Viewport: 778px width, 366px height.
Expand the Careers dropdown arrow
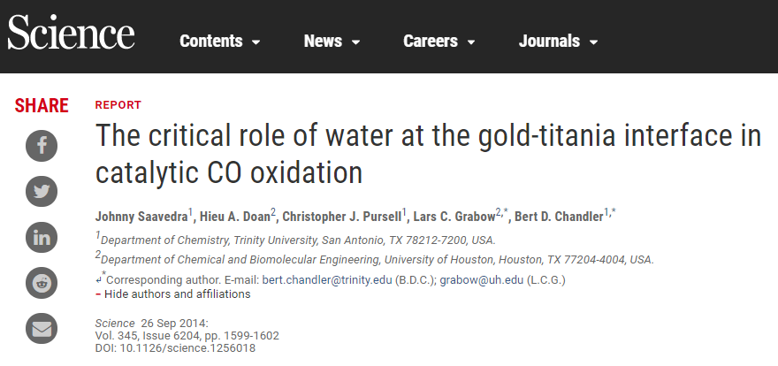click(471, 42)
